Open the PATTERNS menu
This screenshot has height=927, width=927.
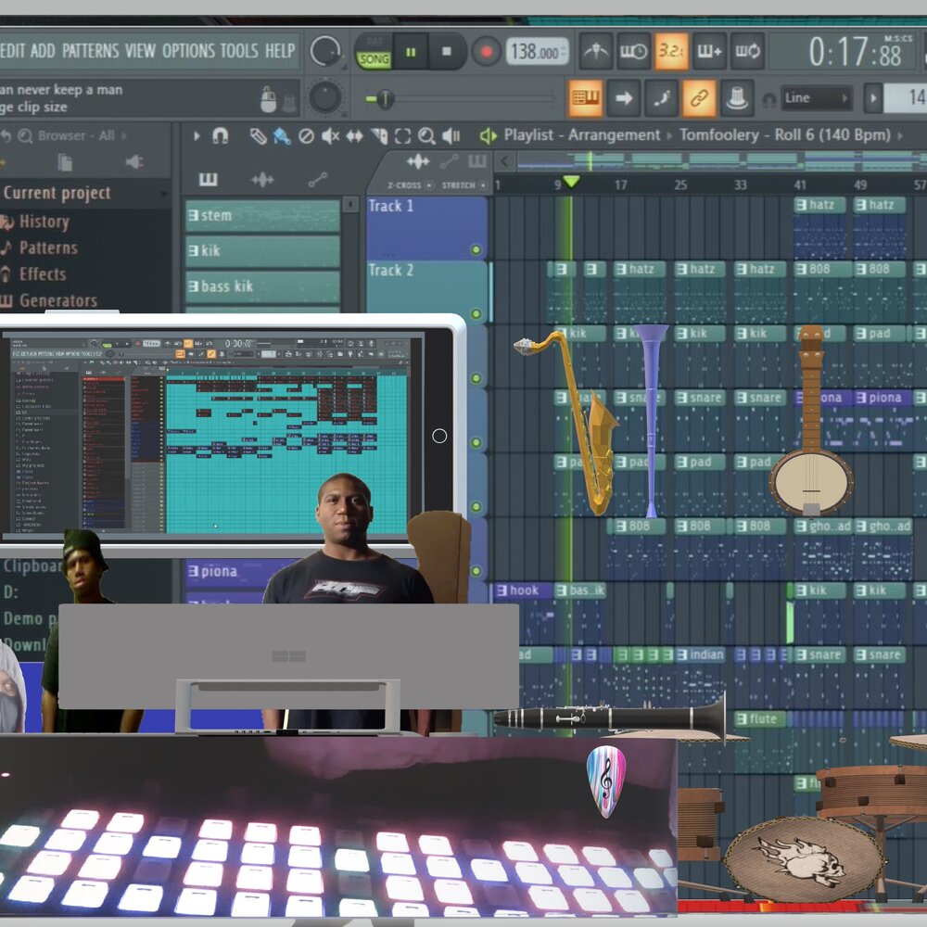[90, 51]
